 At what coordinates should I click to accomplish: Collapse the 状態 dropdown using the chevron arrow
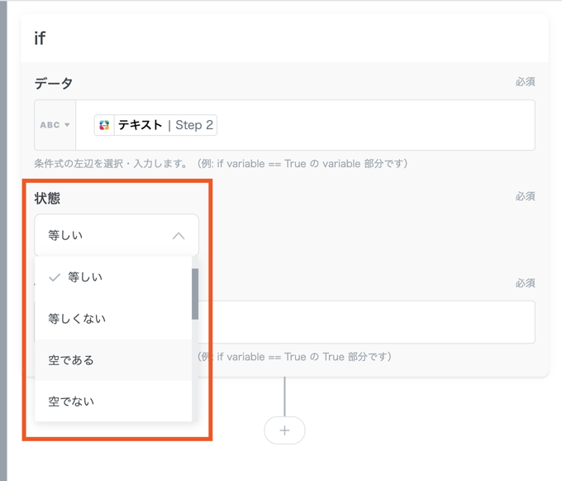pos(179,236)
